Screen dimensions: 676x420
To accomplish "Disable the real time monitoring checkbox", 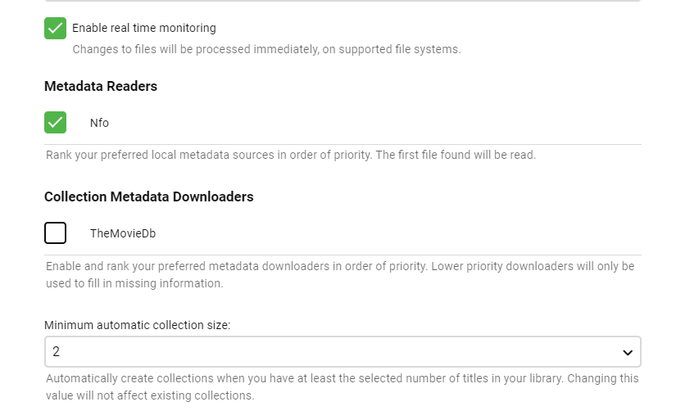I will click(x=55, y=28).
